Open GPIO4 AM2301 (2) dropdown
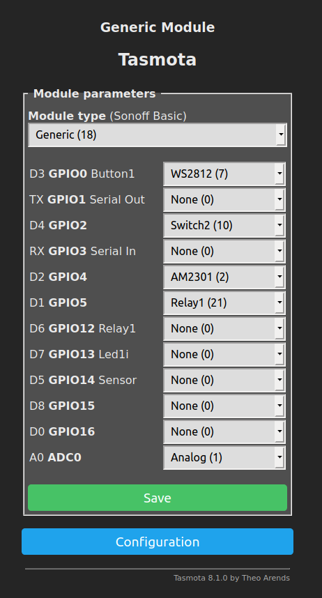The width and height of the screenshot is (322, 598). (224, 277)
